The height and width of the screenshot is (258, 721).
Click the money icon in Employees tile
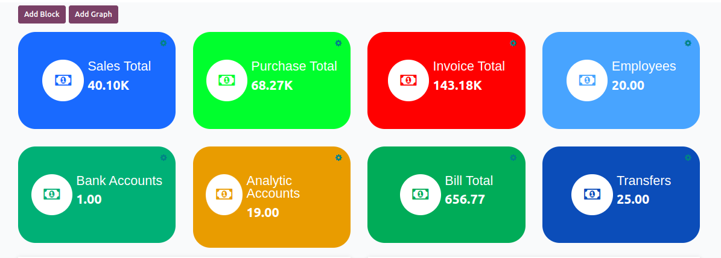pos(586,80)
